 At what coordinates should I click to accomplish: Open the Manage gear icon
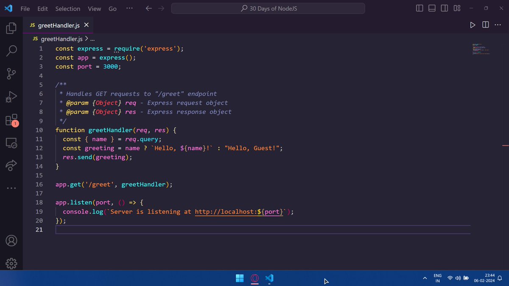(x=11, y=264)
